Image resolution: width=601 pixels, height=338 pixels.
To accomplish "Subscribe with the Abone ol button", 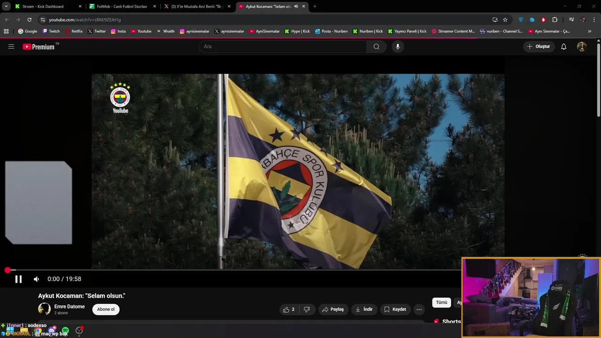I will [x=106, y=309].
